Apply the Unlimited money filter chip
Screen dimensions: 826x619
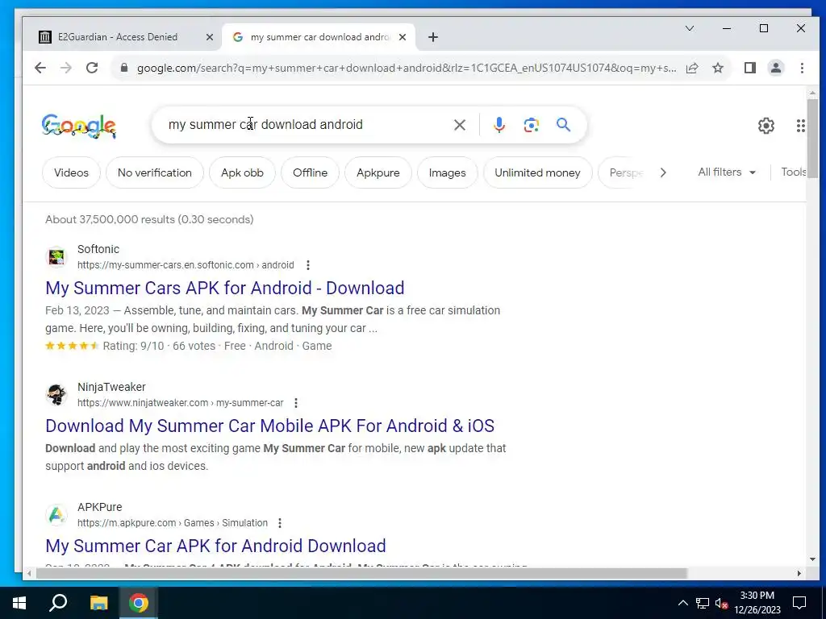537,172
